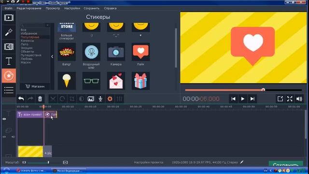Choose the green glasses sticker
Image resolution: width=309 pixels, height=174 pixels.
[x=91, y=81]
